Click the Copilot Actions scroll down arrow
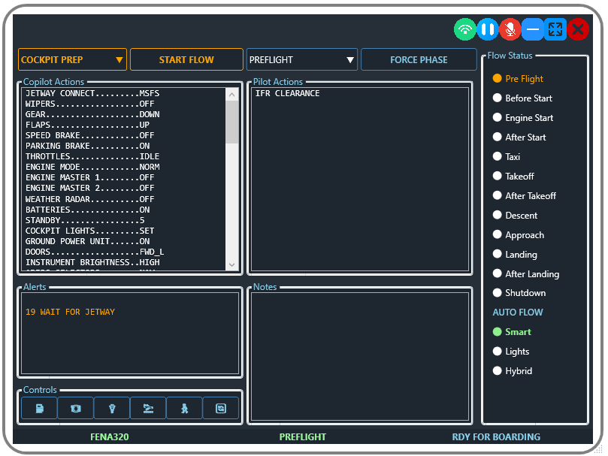The height and width of the screenshot is (456, 608). pos(231,264)
